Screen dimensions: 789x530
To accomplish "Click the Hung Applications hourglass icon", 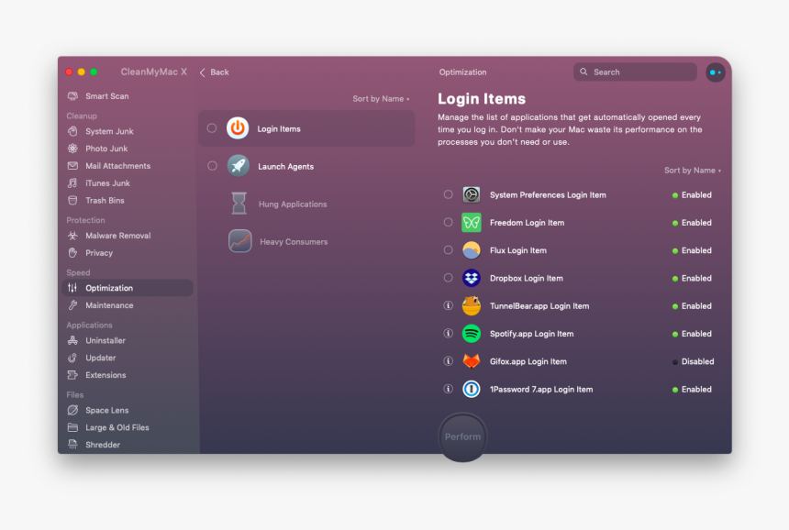I will (239, 204).
